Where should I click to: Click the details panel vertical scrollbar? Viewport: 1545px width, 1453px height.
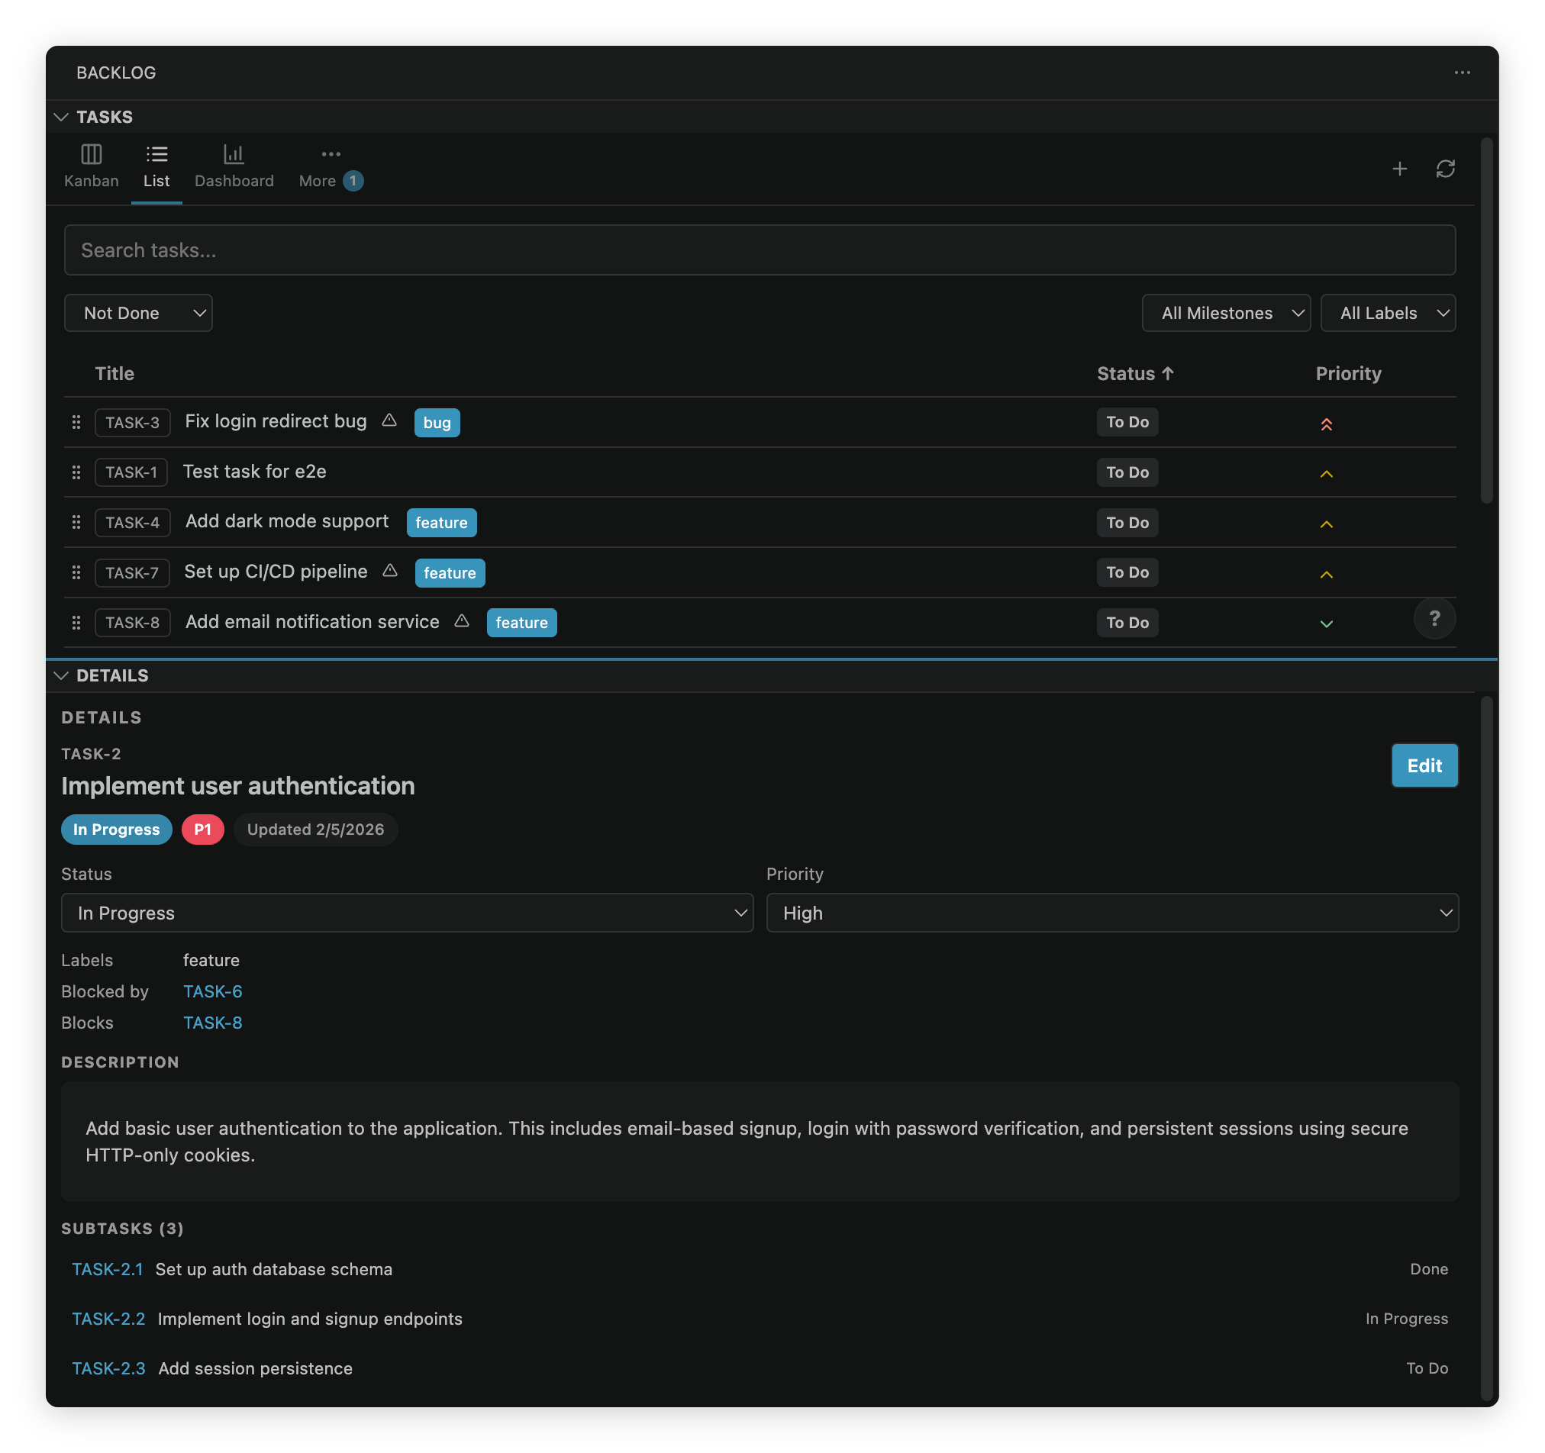click(1486, 1049)
